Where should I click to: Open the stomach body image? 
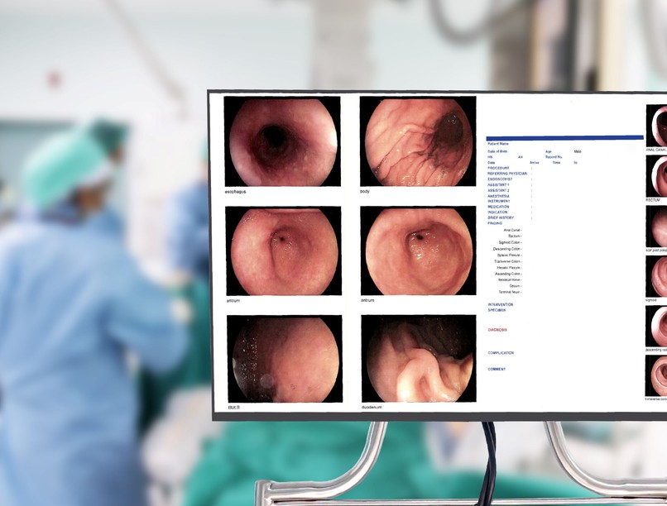[417, 141]
